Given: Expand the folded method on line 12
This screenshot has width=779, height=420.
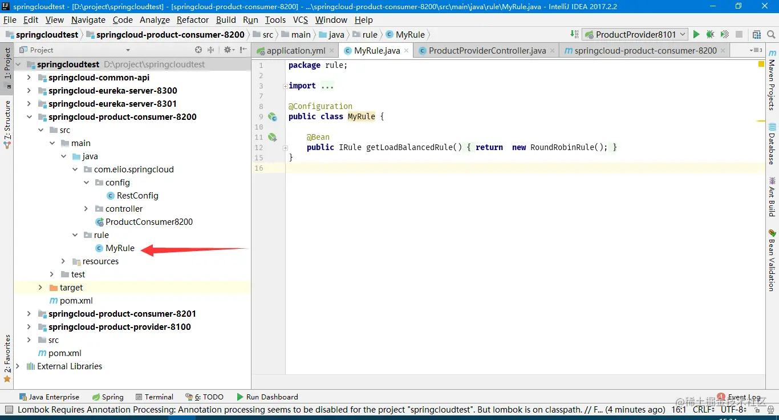Looking at the screenshot, I should [285, 147].
